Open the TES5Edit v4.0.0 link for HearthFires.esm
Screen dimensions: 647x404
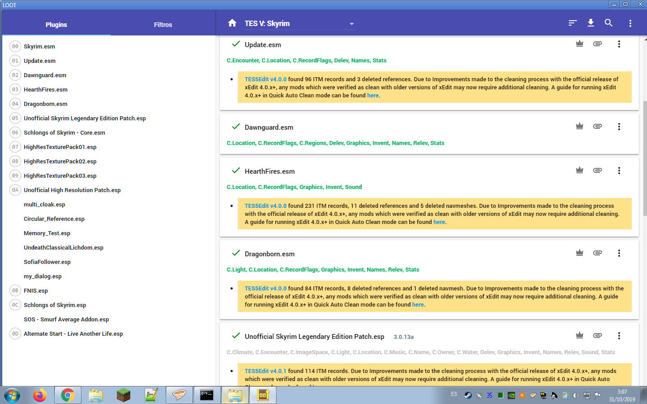pyautogui.click(x=266, y=206)
